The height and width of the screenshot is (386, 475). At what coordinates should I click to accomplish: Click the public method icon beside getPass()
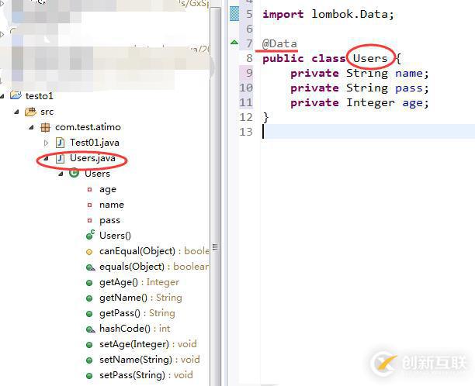(89, 314)
